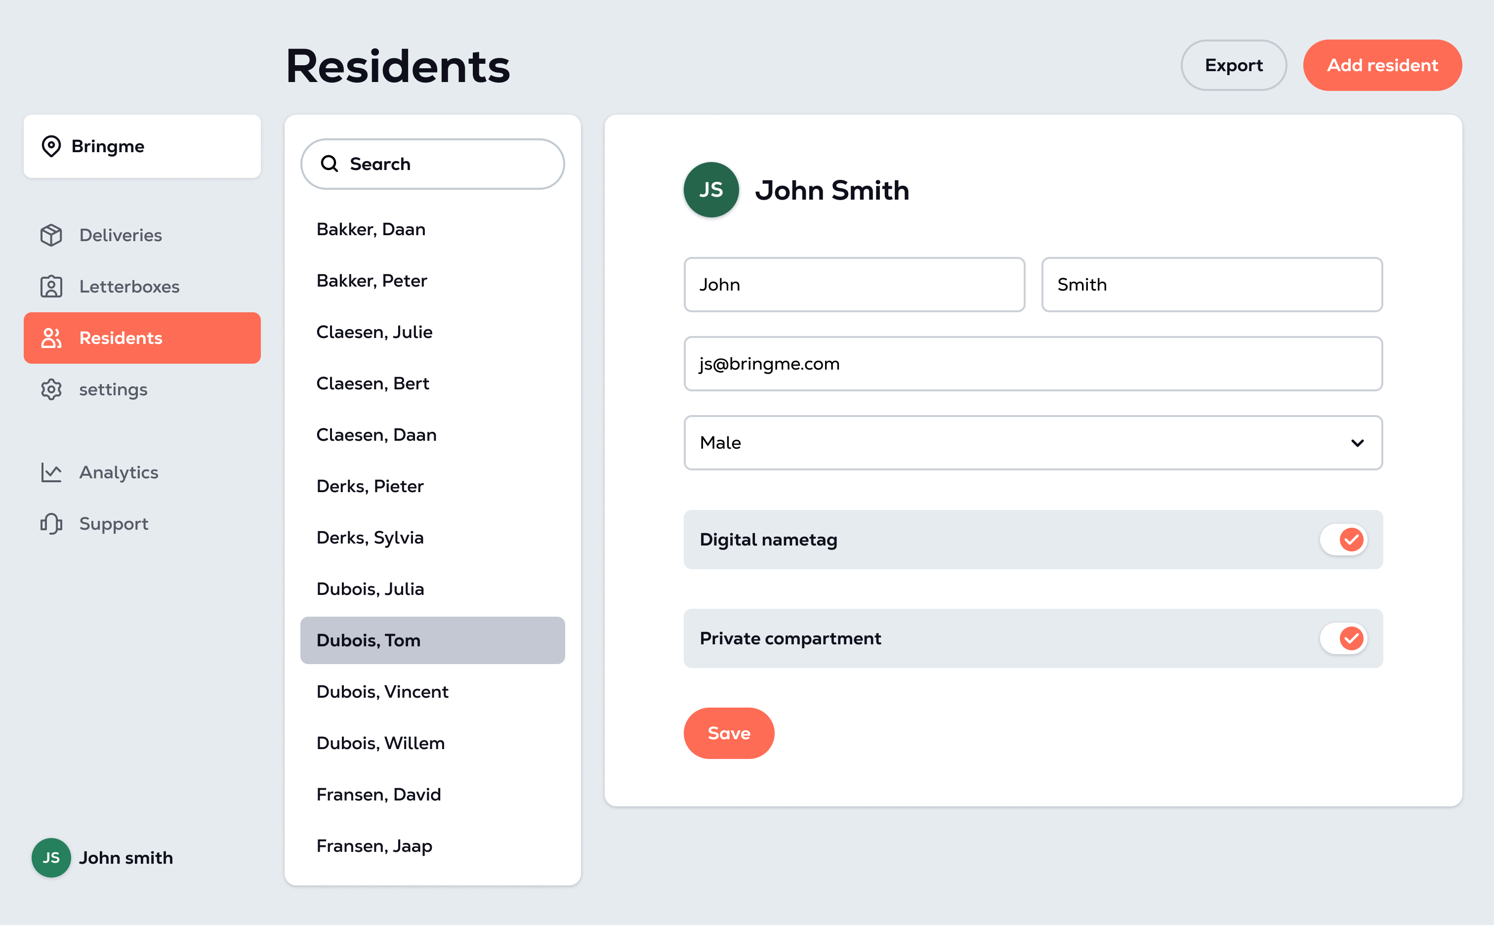Image resolution: width=1494 pixels, height=925 pixels.
Task: Click the Export button
Action: tap(1234, 65)
